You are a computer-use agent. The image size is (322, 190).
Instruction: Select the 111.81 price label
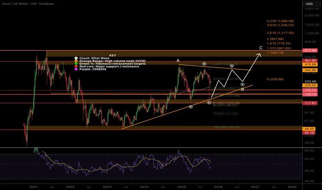[x=310, y=103]
